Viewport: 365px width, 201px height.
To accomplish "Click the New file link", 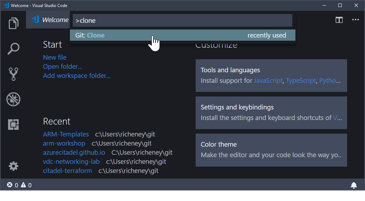I will [54, 57].
